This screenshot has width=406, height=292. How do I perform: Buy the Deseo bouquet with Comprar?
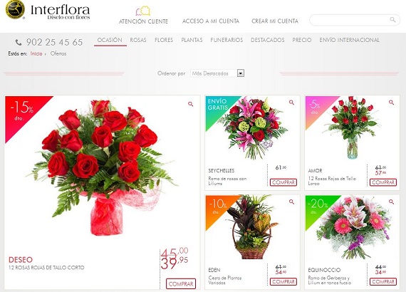point(181,284)
